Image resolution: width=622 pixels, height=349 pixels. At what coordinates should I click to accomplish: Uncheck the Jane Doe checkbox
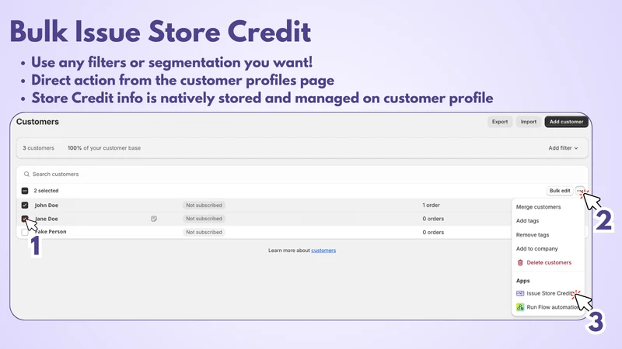[25, 219]
